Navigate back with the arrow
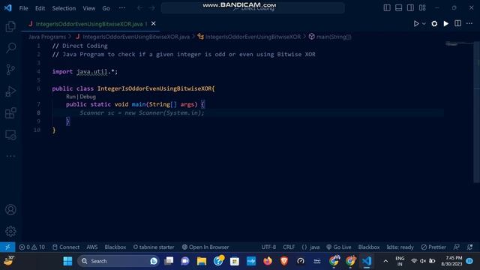Image resolution: width=480 pixels, height=270 pixels. (x=139, y=8)
